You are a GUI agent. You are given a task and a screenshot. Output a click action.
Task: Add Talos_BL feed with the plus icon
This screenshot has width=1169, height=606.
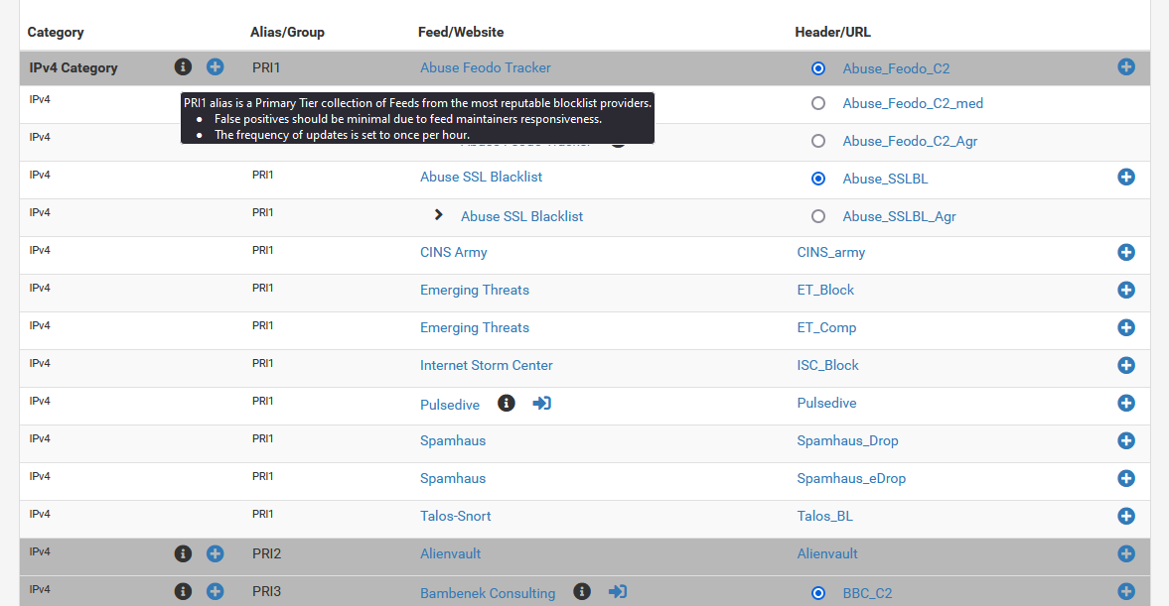point(1125,516)
